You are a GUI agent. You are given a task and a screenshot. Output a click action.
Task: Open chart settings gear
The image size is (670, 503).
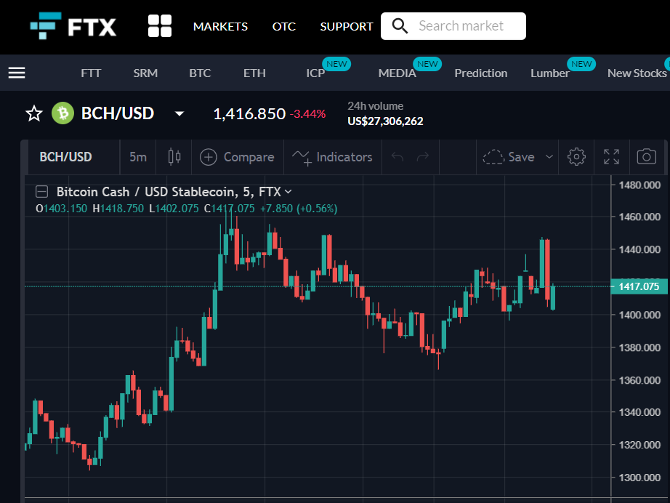[576, 157]
